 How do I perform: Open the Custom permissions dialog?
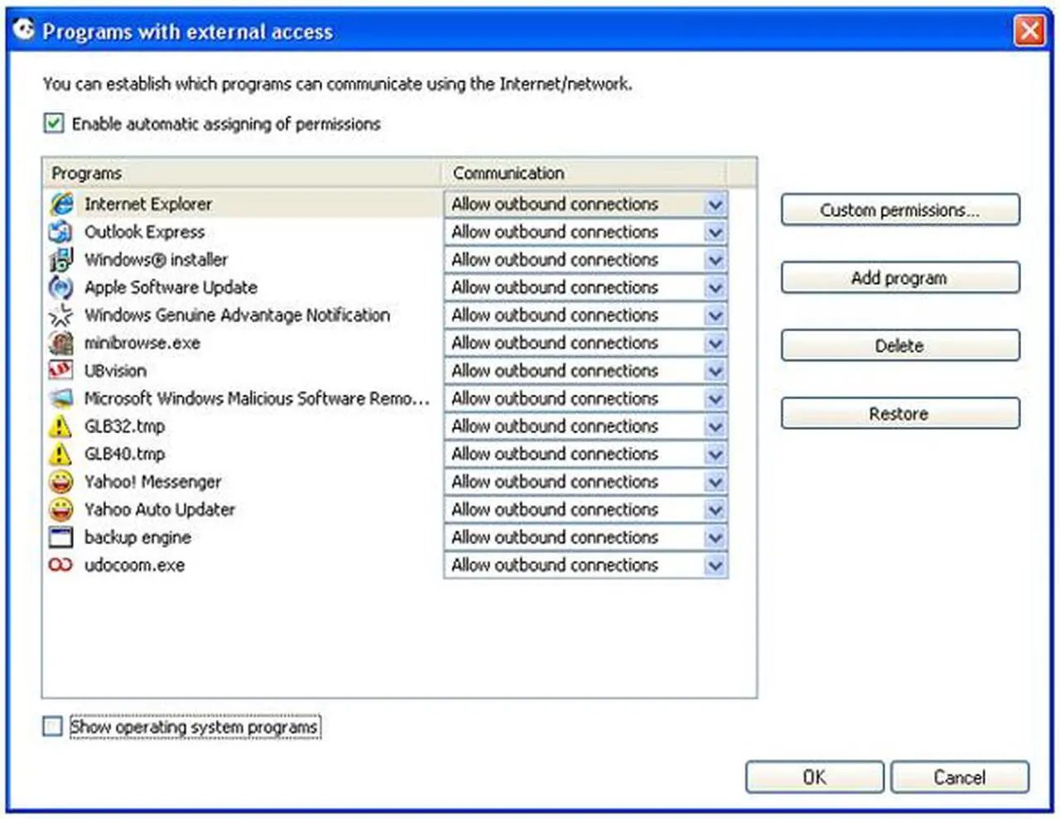pos(900,210)
